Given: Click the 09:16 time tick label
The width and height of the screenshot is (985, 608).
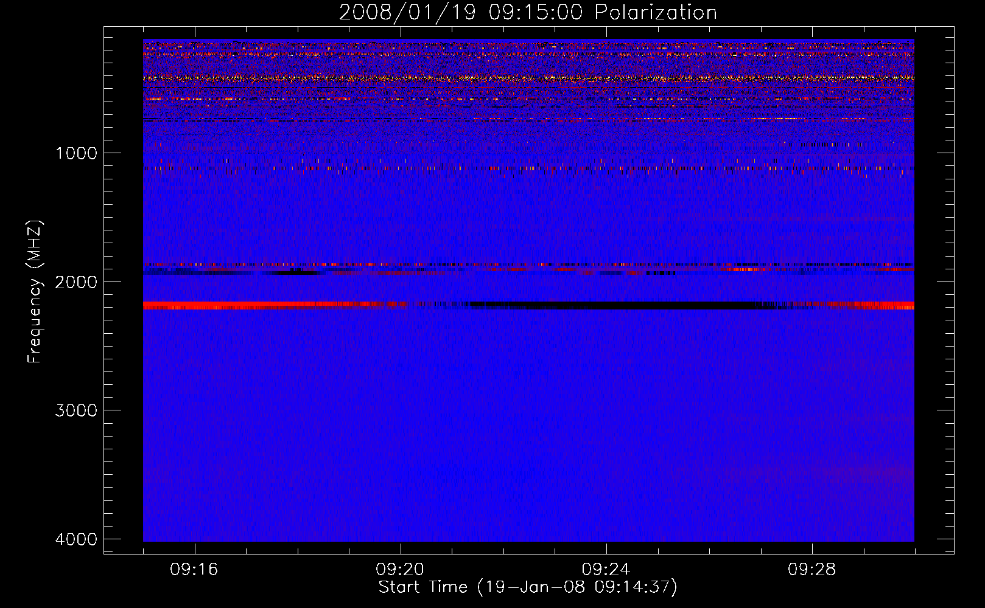Looking at the screenshot, I should pos(194,570).
